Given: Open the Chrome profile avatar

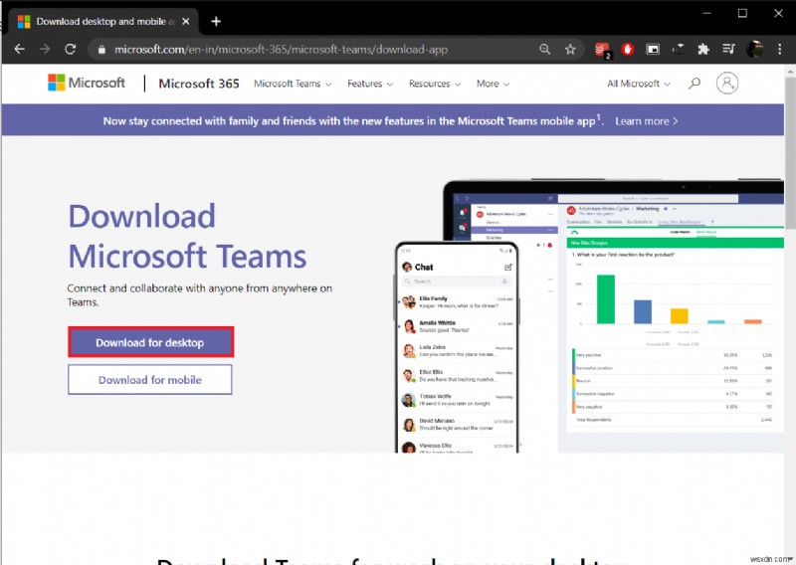Looking at the screenshot, I should tap(754, 50).
